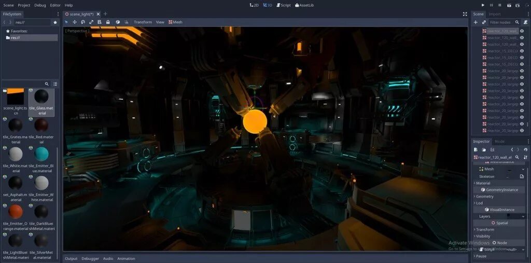Switch to the Move mode tool
Screen dimensions: 531x263
click(x=75, y=22)
